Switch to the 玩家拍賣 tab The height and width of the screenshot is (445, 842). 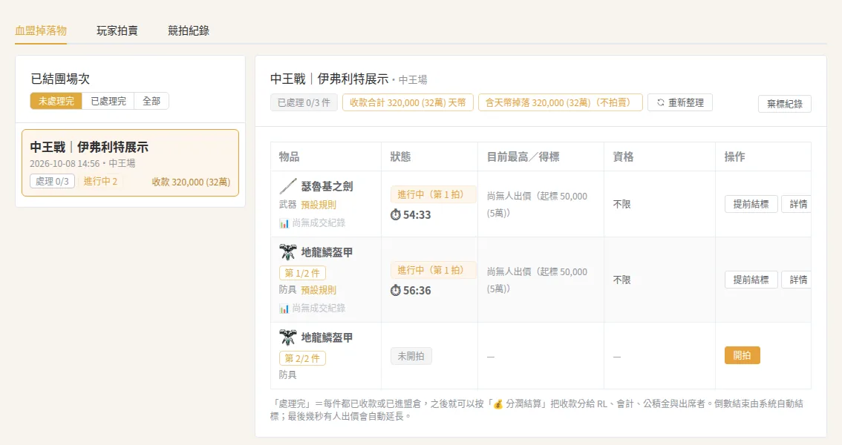[117, 30]
